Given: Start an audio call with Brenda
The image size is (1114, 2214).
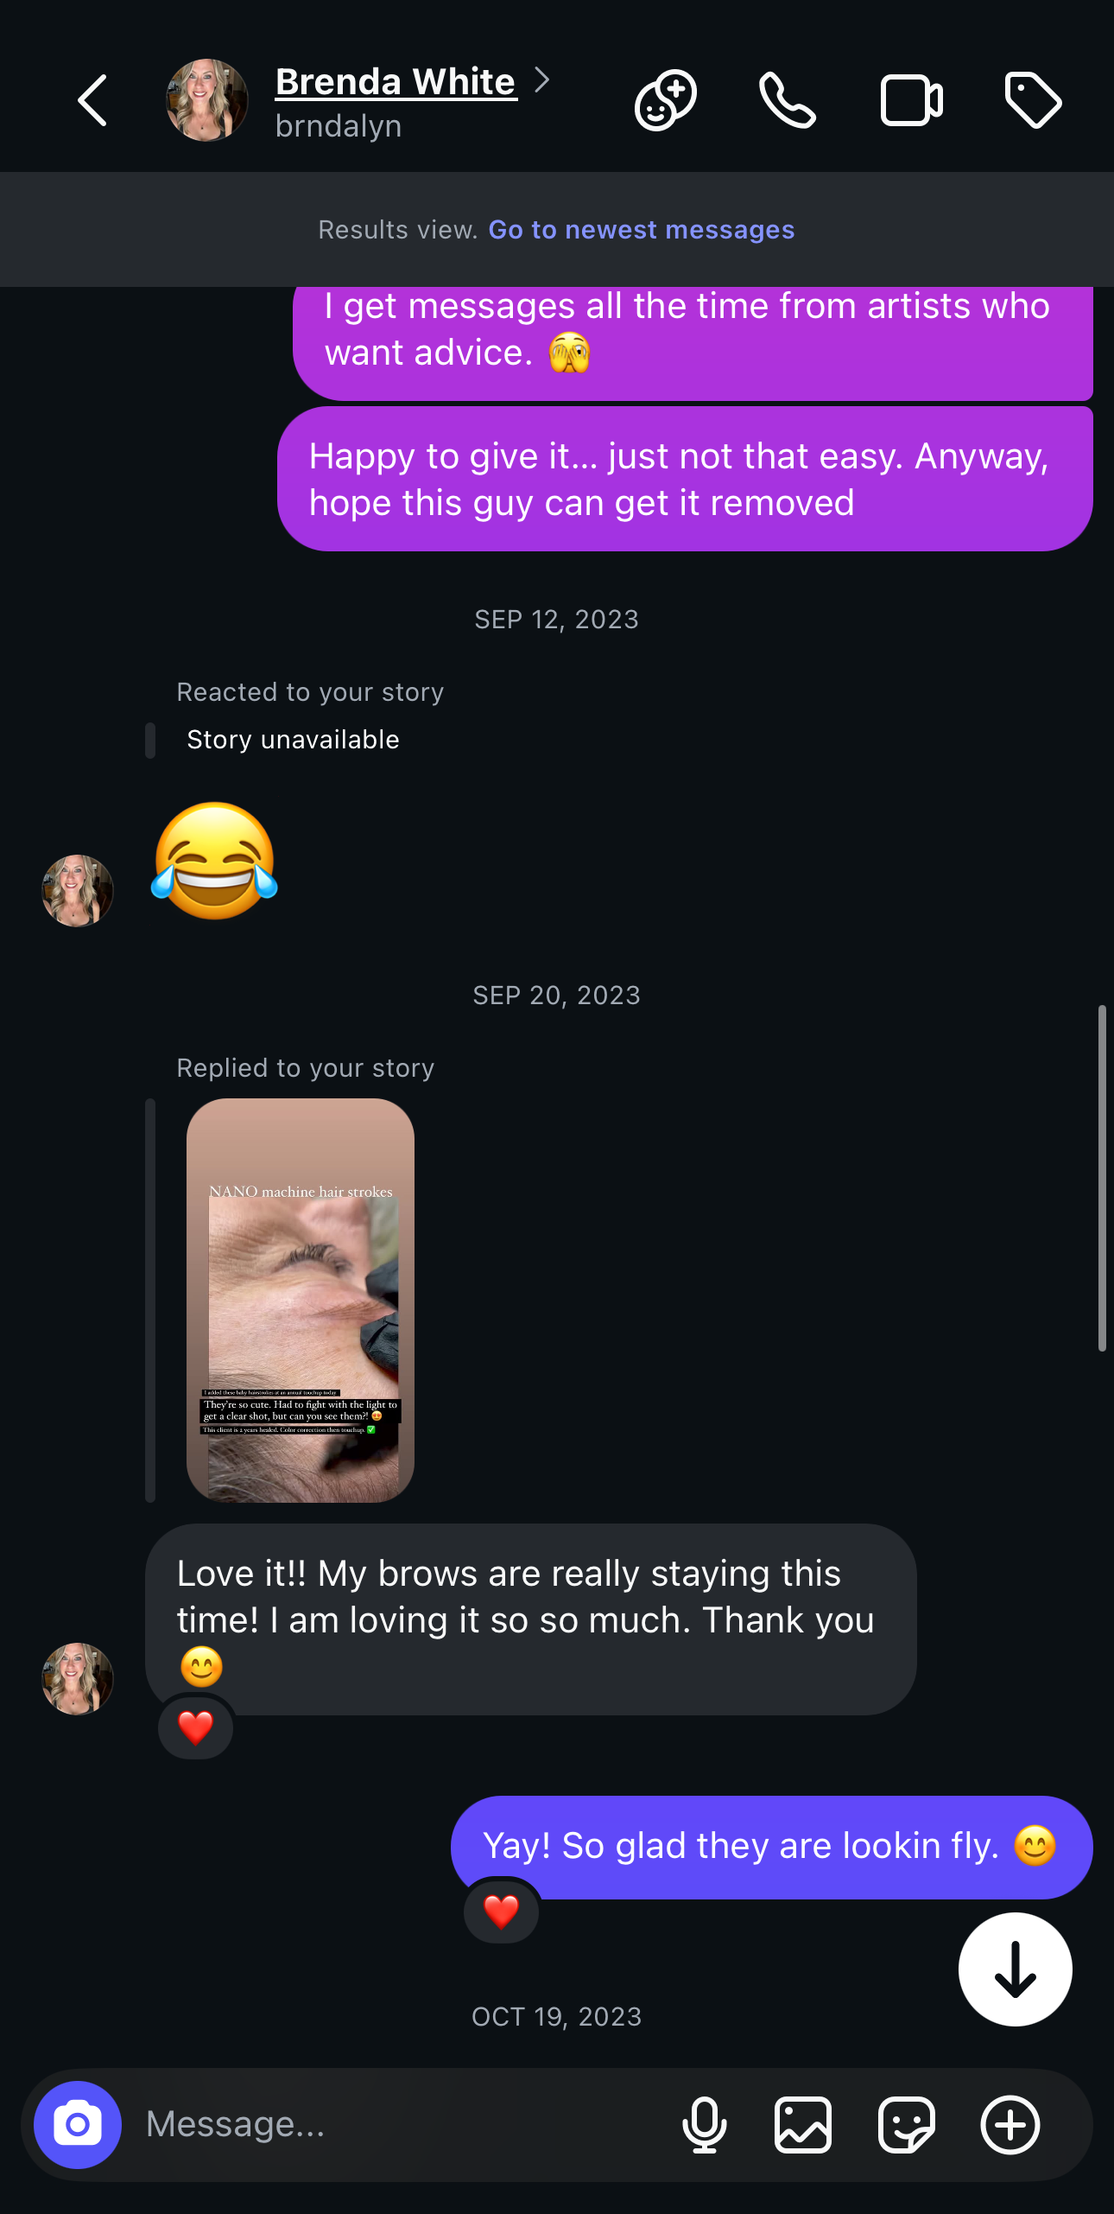Looking at the screenshot, I should (x=788, y=100).
